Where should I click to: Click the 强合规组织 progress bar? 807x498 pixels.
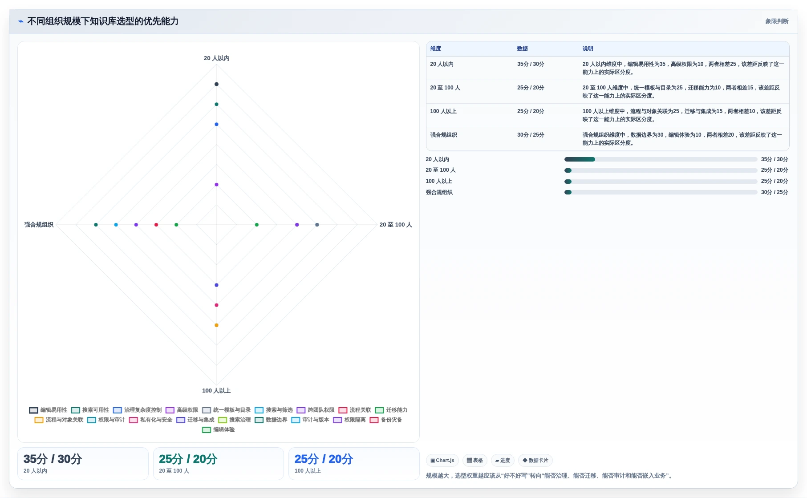[x=661, y=192]
